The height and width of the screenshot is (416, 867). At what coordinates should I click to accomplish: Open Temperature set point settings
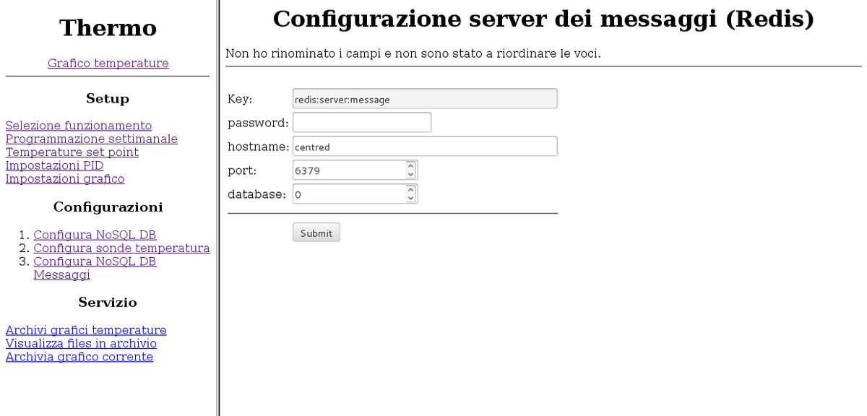[x=72, y=152]
